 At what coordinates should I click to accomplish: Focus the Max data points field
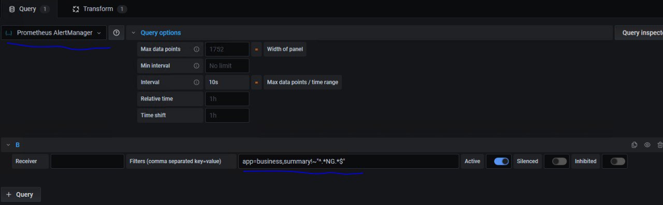pos(227,50)
